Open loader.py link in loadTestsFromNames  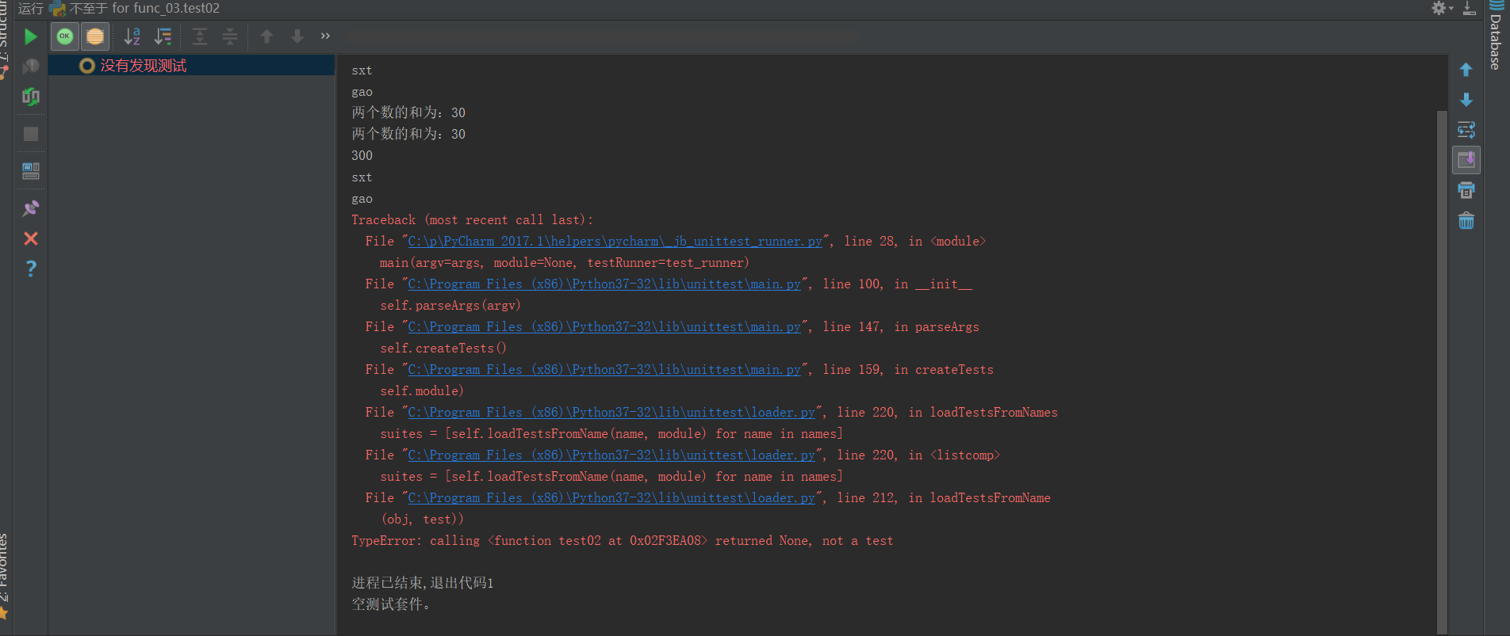pos(611,413)
